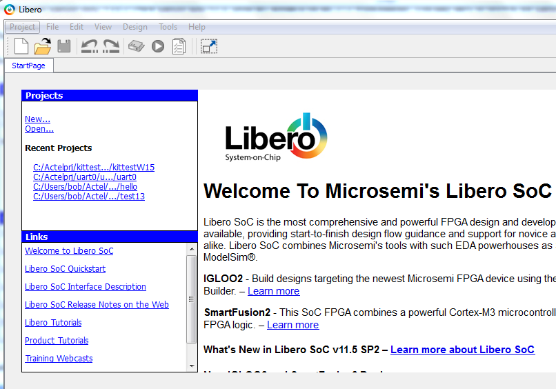Open the Libero SoC Quickstart link
This screenshot has height=389, width=556.
pyautogui.click(x=65, y=269)
